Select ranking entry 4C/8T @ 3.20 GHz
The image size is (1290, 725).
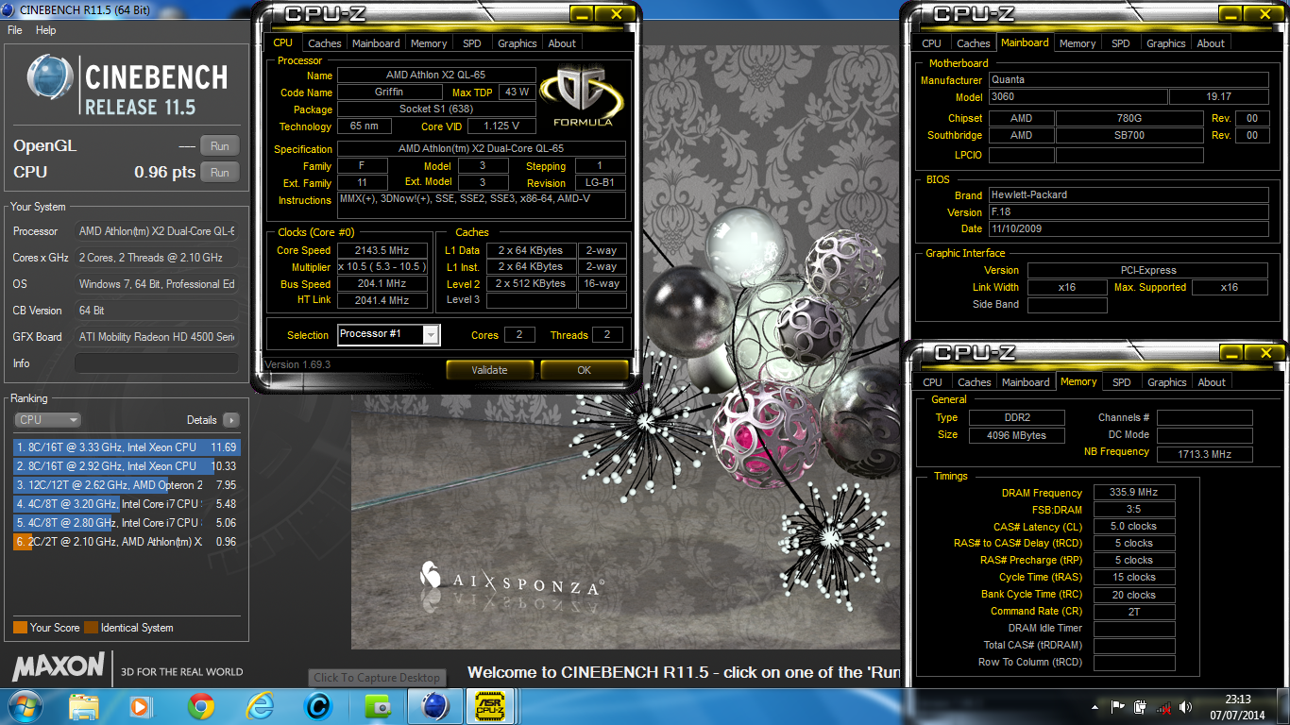tap(127, 504)
